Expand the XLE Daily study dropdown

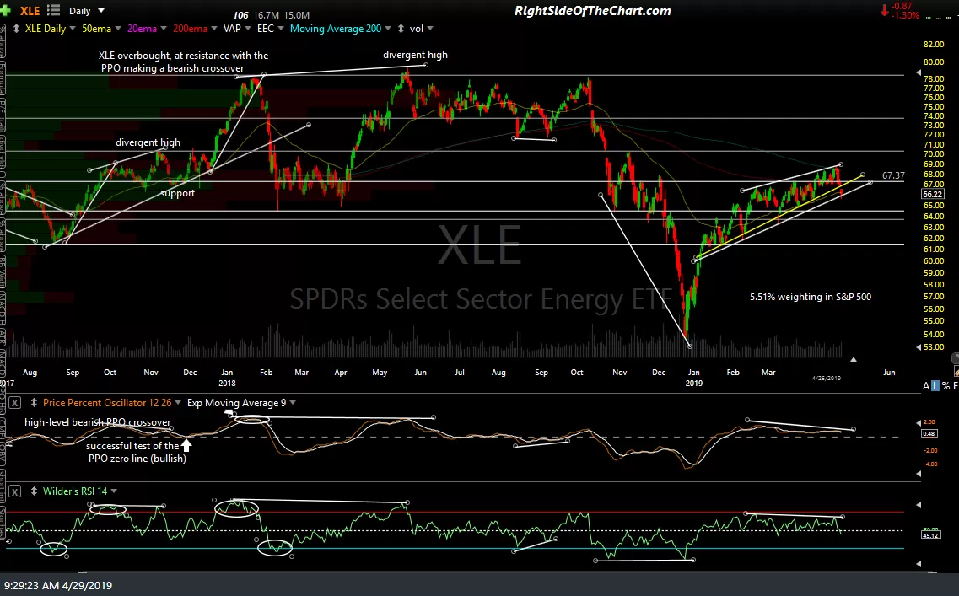point(73,28)
